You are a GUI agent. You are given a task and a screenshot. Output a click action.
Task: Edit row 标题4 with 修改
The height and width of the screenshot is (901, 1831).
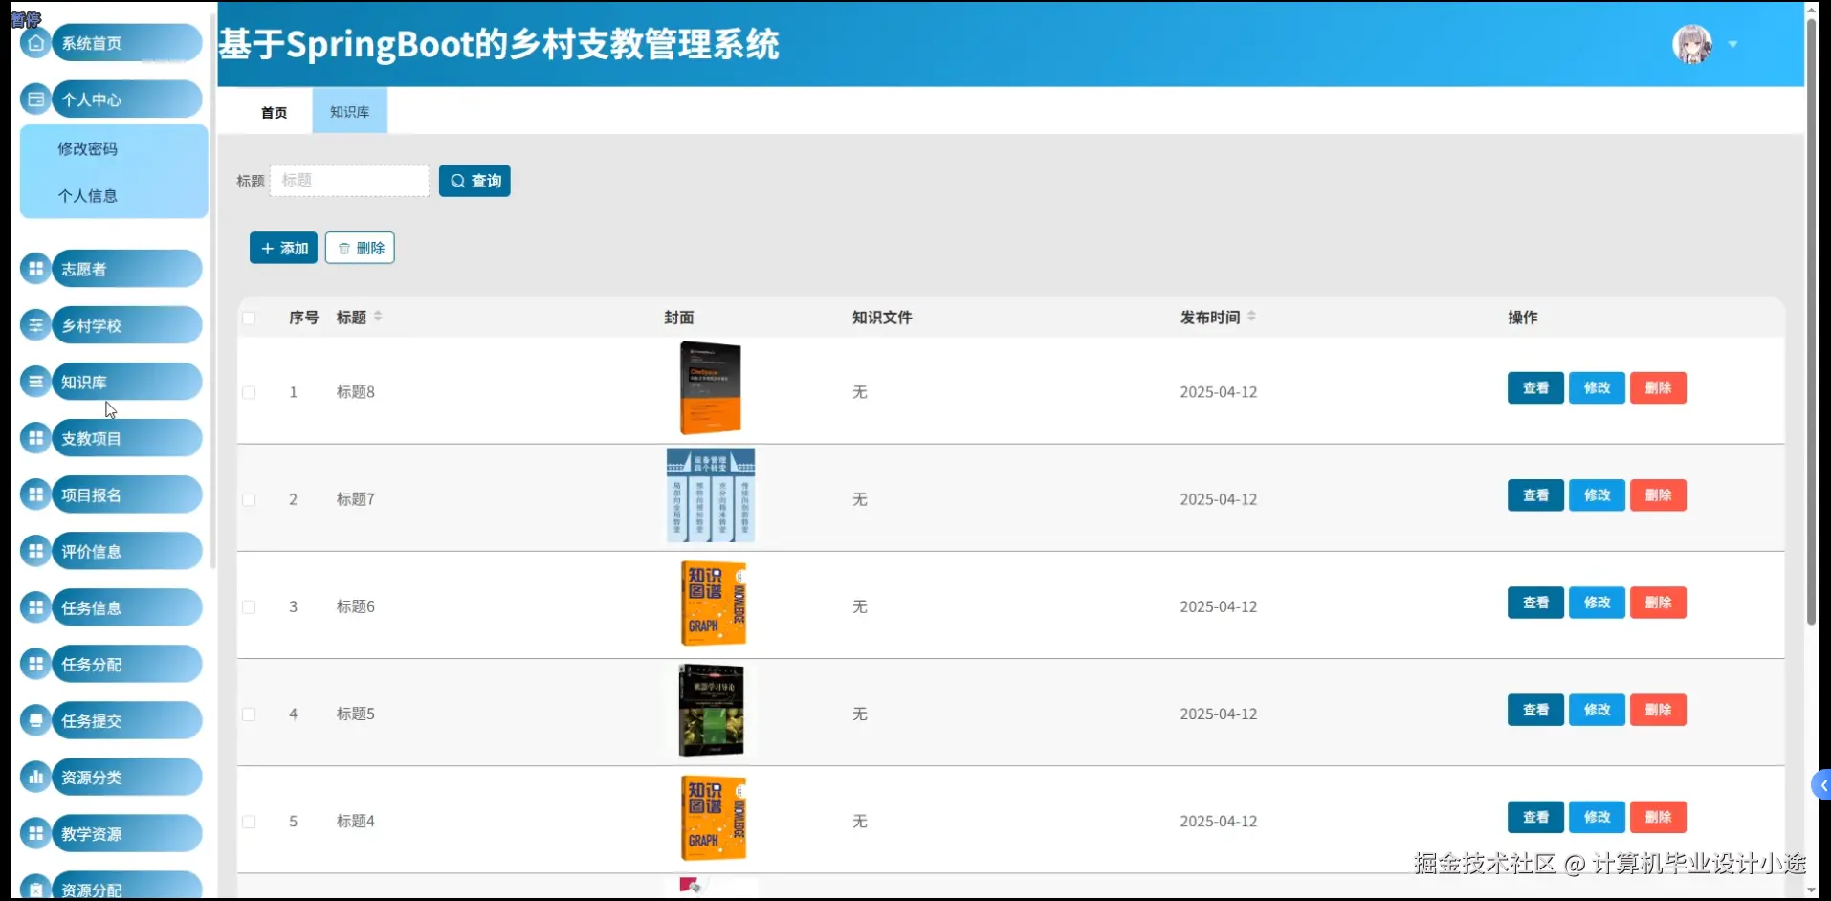1597,817
